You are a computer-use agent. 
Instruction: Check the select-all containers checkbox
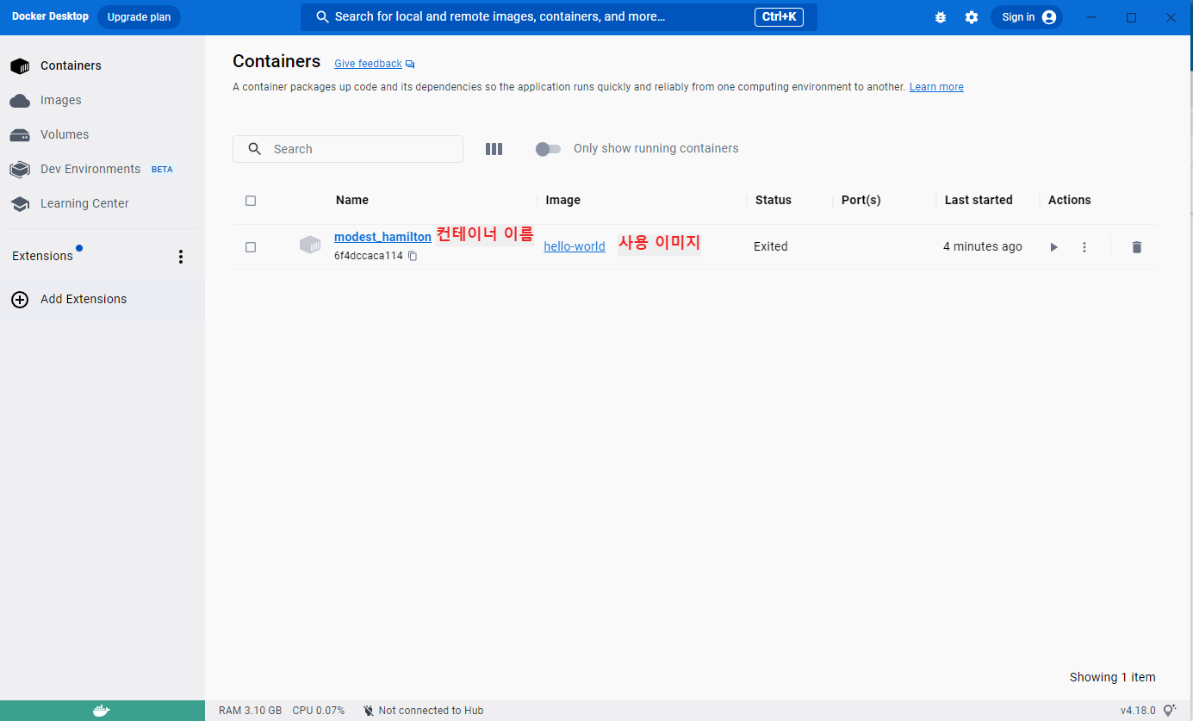pos(251,201)
